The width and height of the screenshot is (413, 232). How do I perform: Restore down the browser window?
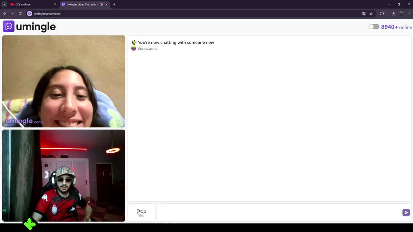399,5
